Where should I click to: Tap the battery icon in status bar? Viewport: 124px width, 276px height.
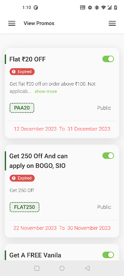(115, 7)
